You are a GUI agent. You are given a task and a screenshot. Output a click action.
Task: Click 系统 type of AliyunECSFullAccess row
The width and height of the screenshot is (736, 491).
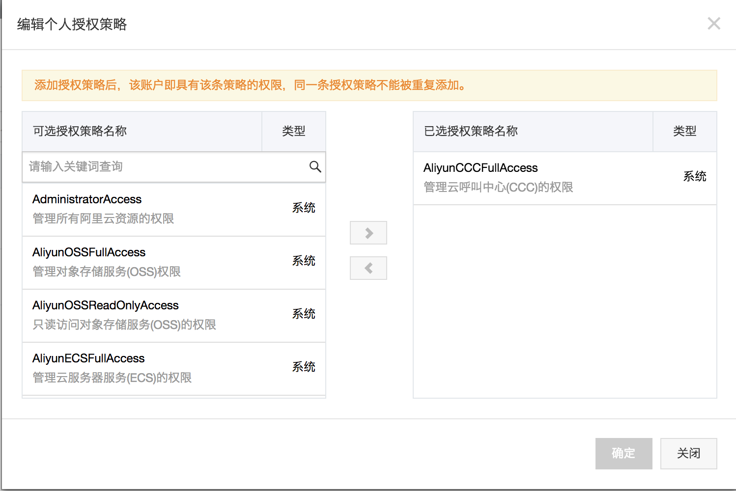click(x=304, y=367)
